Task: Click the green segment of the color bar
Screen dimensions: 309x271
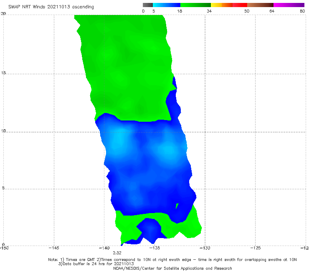Action: pos(196,5)
